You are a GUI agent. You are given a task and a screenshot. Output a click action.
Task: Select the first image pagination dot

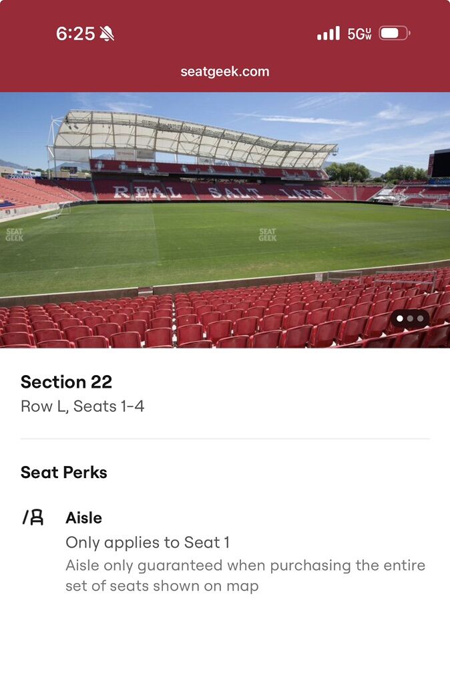400,318
